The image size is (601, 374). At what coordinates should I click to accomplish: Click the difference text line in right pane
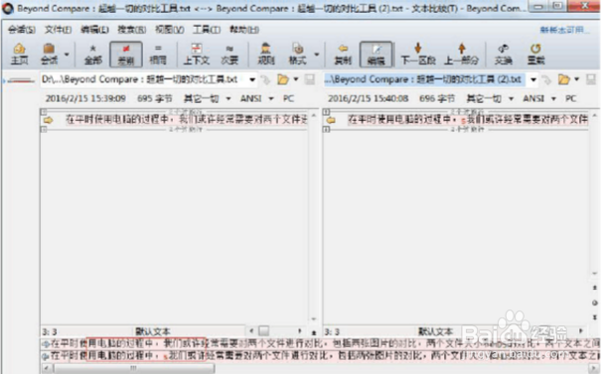468,120
